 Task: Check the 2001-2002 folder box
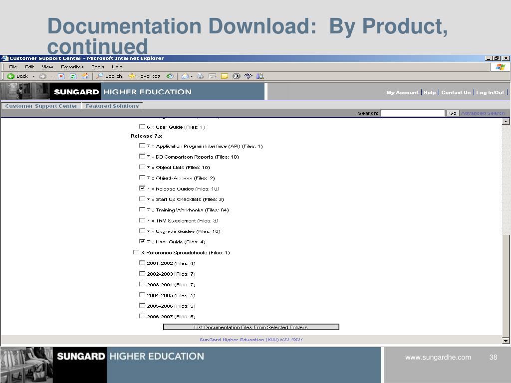tap(142, 262)
